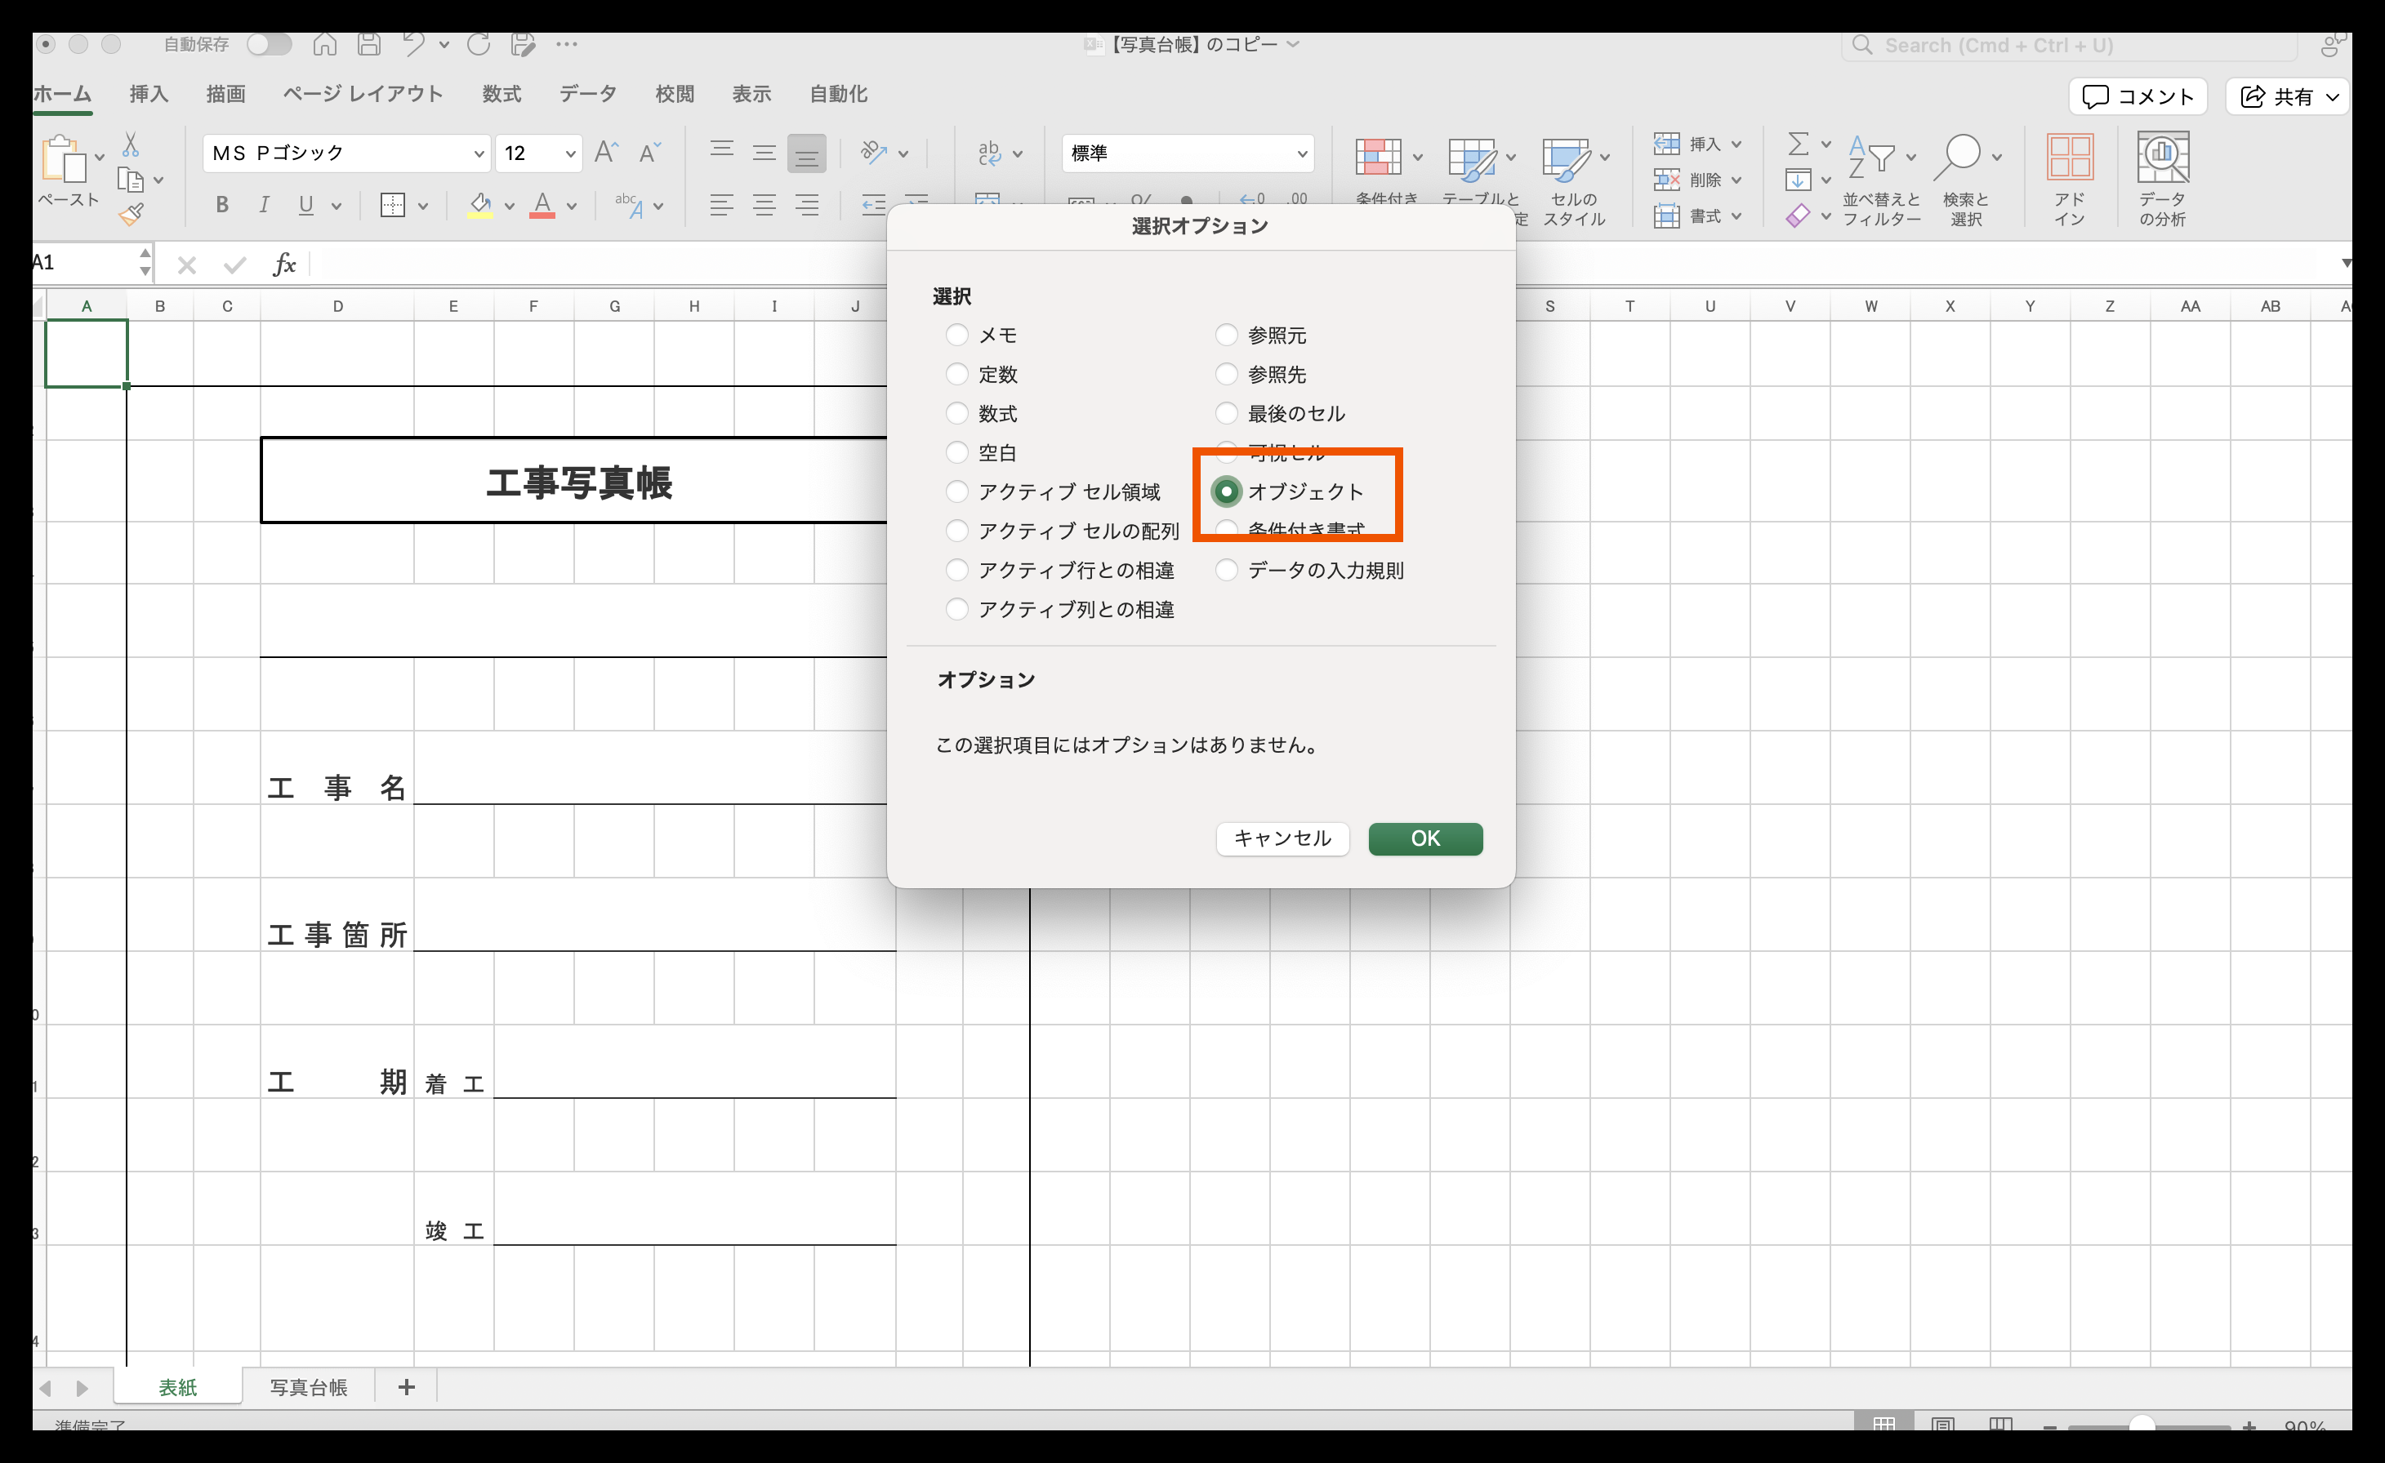Insert function using fx button
The height and width of the screenshot is (1463, 2385).
[283, 263]
